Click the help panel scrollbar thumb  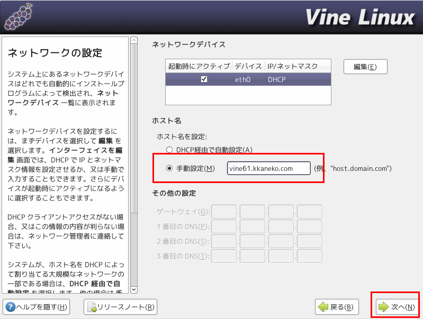point(134,129)
